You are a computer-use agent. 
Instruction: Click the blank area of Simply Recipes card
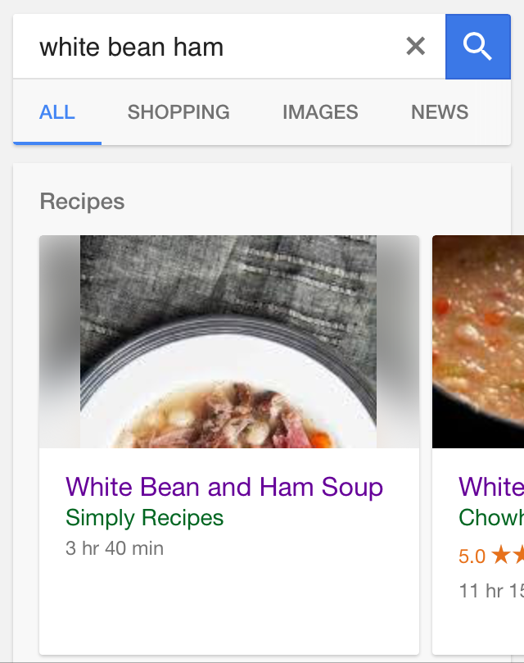click(x=229, y=606)
